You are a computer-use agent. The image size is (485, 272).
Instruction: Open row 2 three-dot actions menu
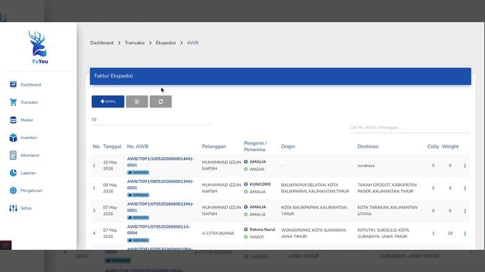tap(465, 188)
